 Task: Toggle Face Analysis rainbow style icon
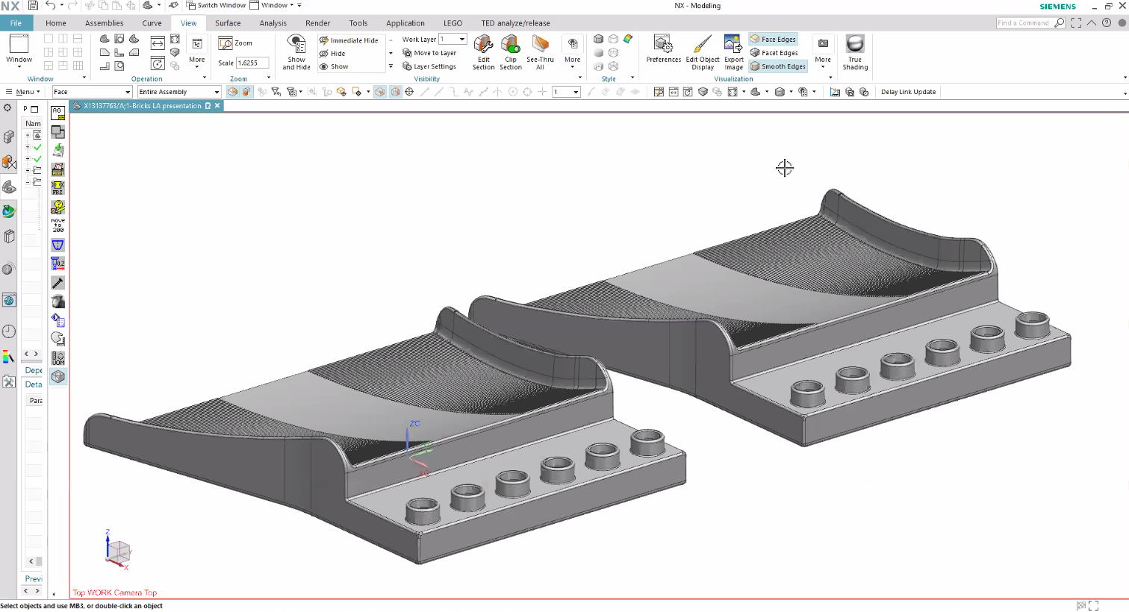coord(628,39)
